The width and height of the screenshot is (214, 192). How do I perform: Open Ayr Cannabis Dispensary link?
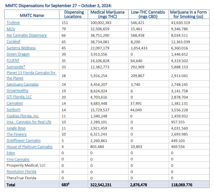click(x=27, y=35)
